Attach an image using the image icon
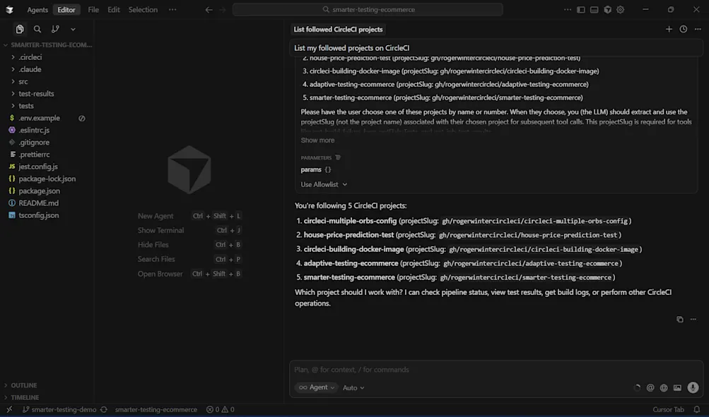 point(676,387)
